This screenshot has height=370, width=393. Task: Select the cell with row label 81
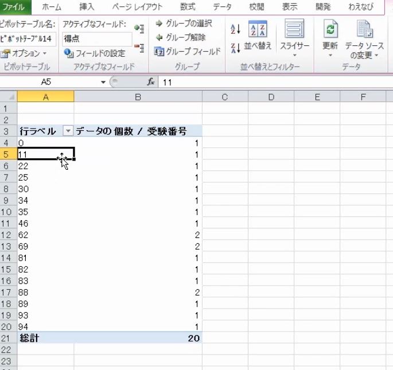46,258
